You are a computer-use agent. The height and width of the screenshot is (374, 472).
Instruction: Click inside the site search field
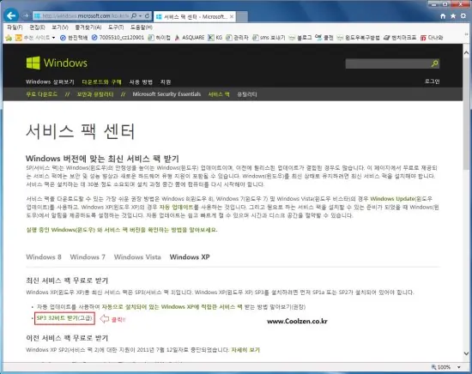coord(388,63)
